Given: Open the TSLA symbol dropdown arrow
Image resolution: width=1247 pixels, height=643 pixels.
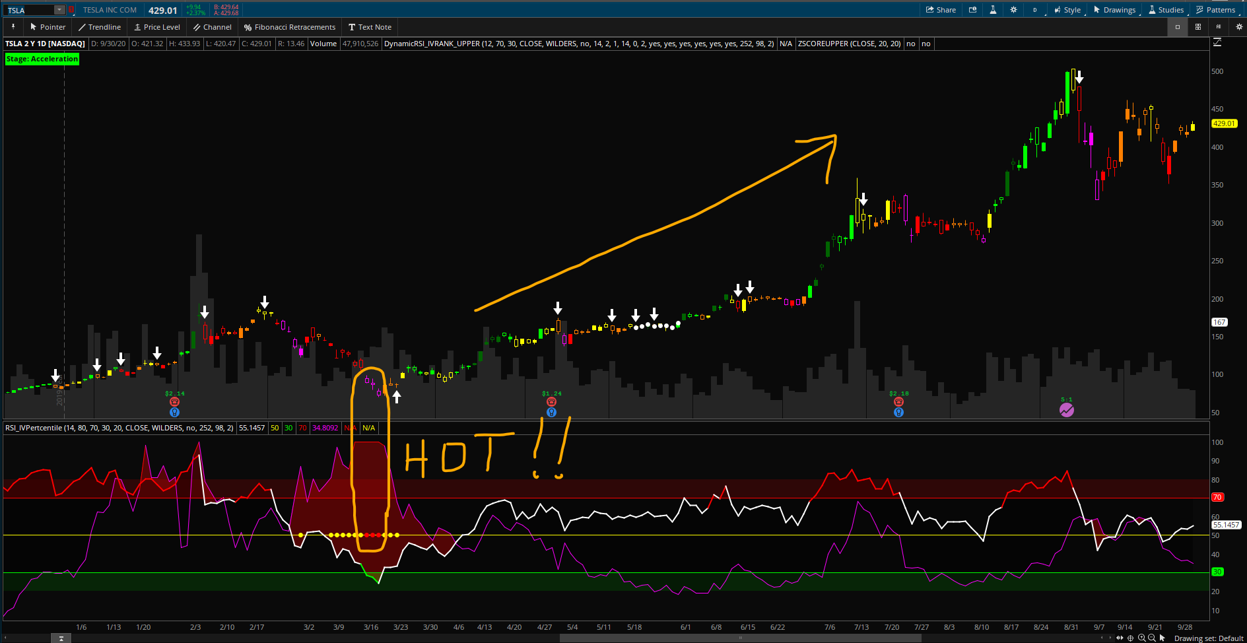Looking at the screenshot, I should [59, 10].
